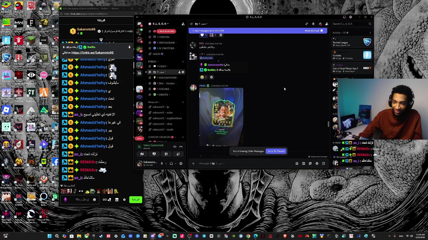The height and width of the screenshot is (240, 428).
Task: Open Kick chat emote picker smiley
Action: pos(94,200)
